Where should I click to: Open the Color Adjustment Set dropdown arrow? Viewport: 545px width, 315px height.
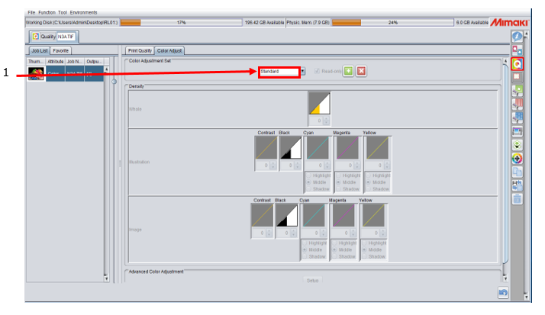pyautogui.click(x=303, y=71)
